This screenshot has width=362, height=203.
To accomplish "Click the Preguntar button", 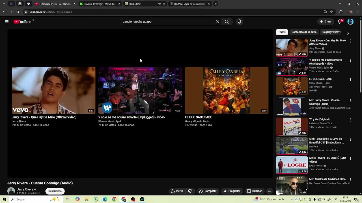I will tap(232, 191).
